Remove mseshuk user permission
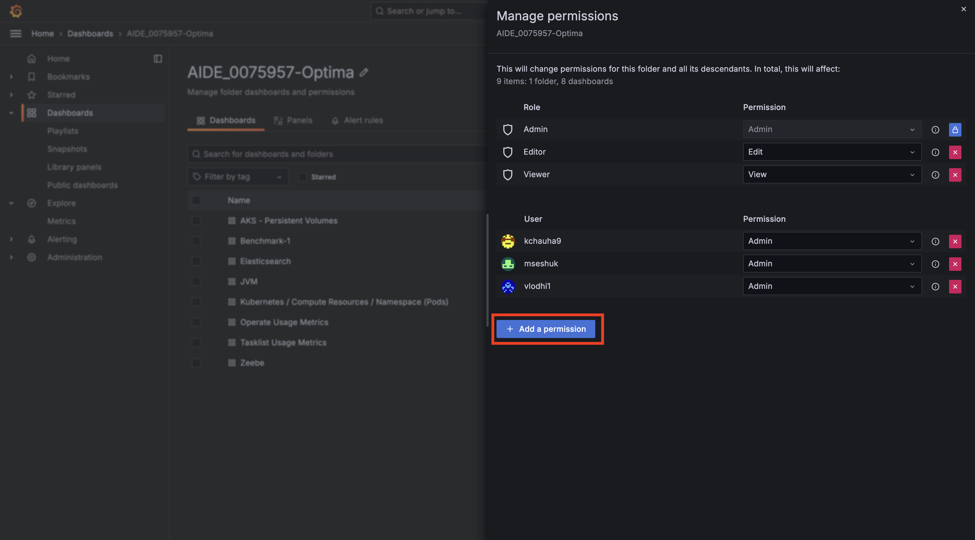The width and height of the screenshot is (975, 540). click(955, 264)
